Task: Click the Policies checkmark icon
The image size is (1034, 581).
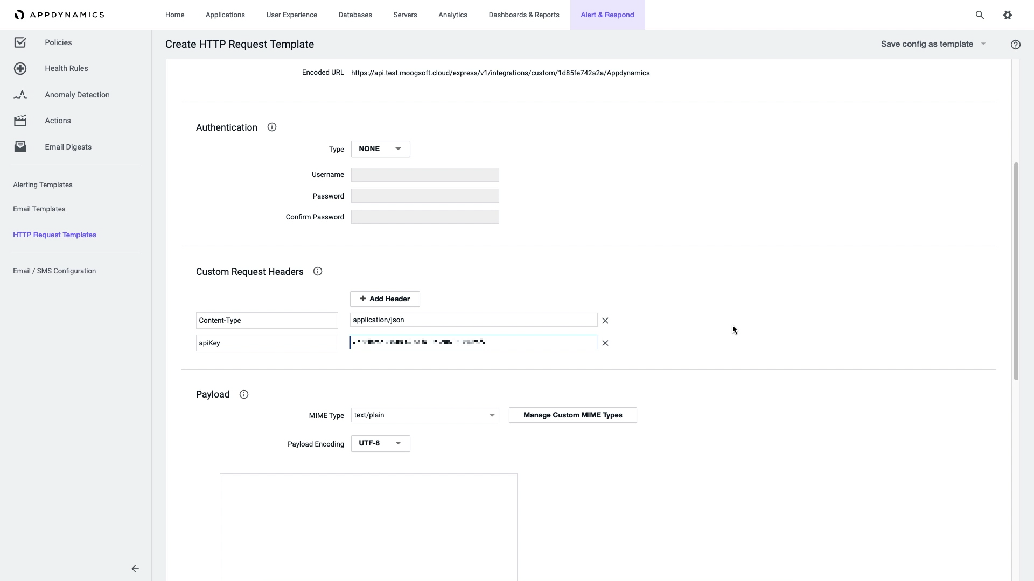Action: tap(20, 42)
